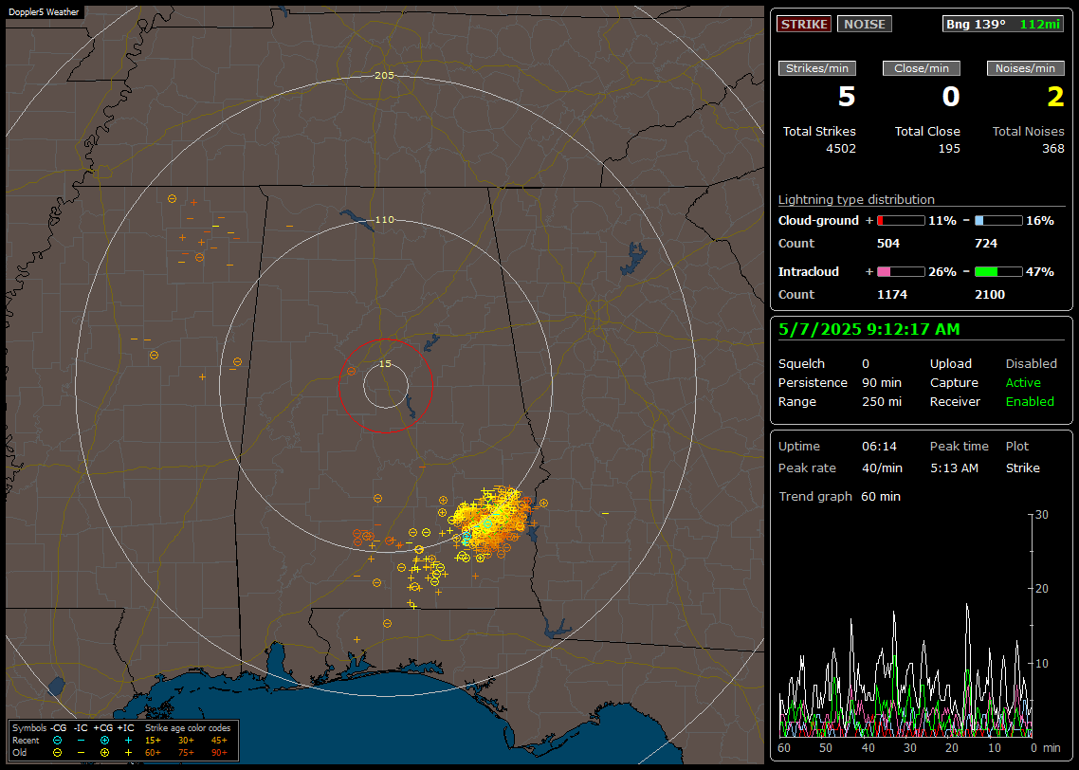
Task: Click the 75+ strike age color code
Action: [186, 753]
